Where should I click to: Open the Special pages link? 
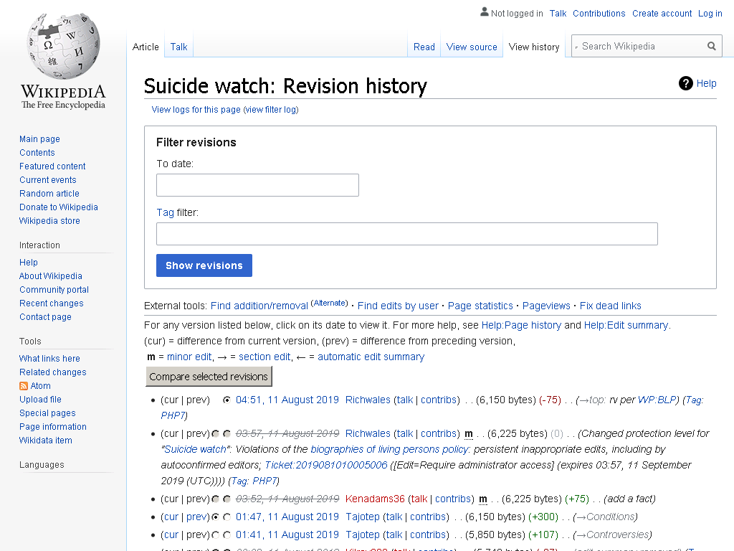pyautogui.click(x=47, y=413)
